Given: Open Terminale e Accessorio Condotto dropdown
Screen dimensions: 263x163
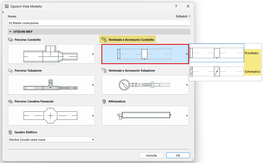Looking at the screenshot, I should point(145,54).
